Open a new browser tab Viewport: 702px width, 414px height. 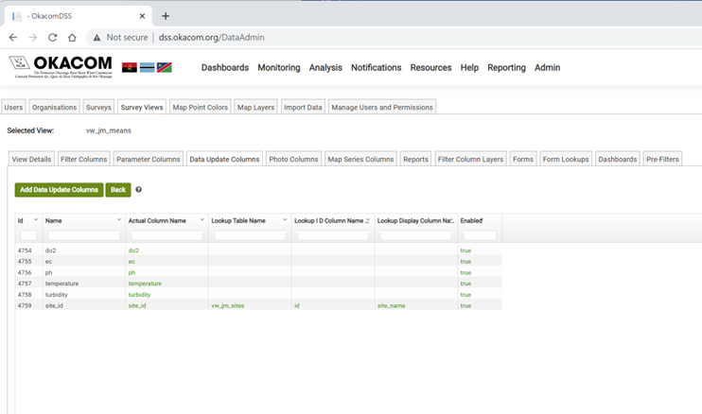click(166, 16)
